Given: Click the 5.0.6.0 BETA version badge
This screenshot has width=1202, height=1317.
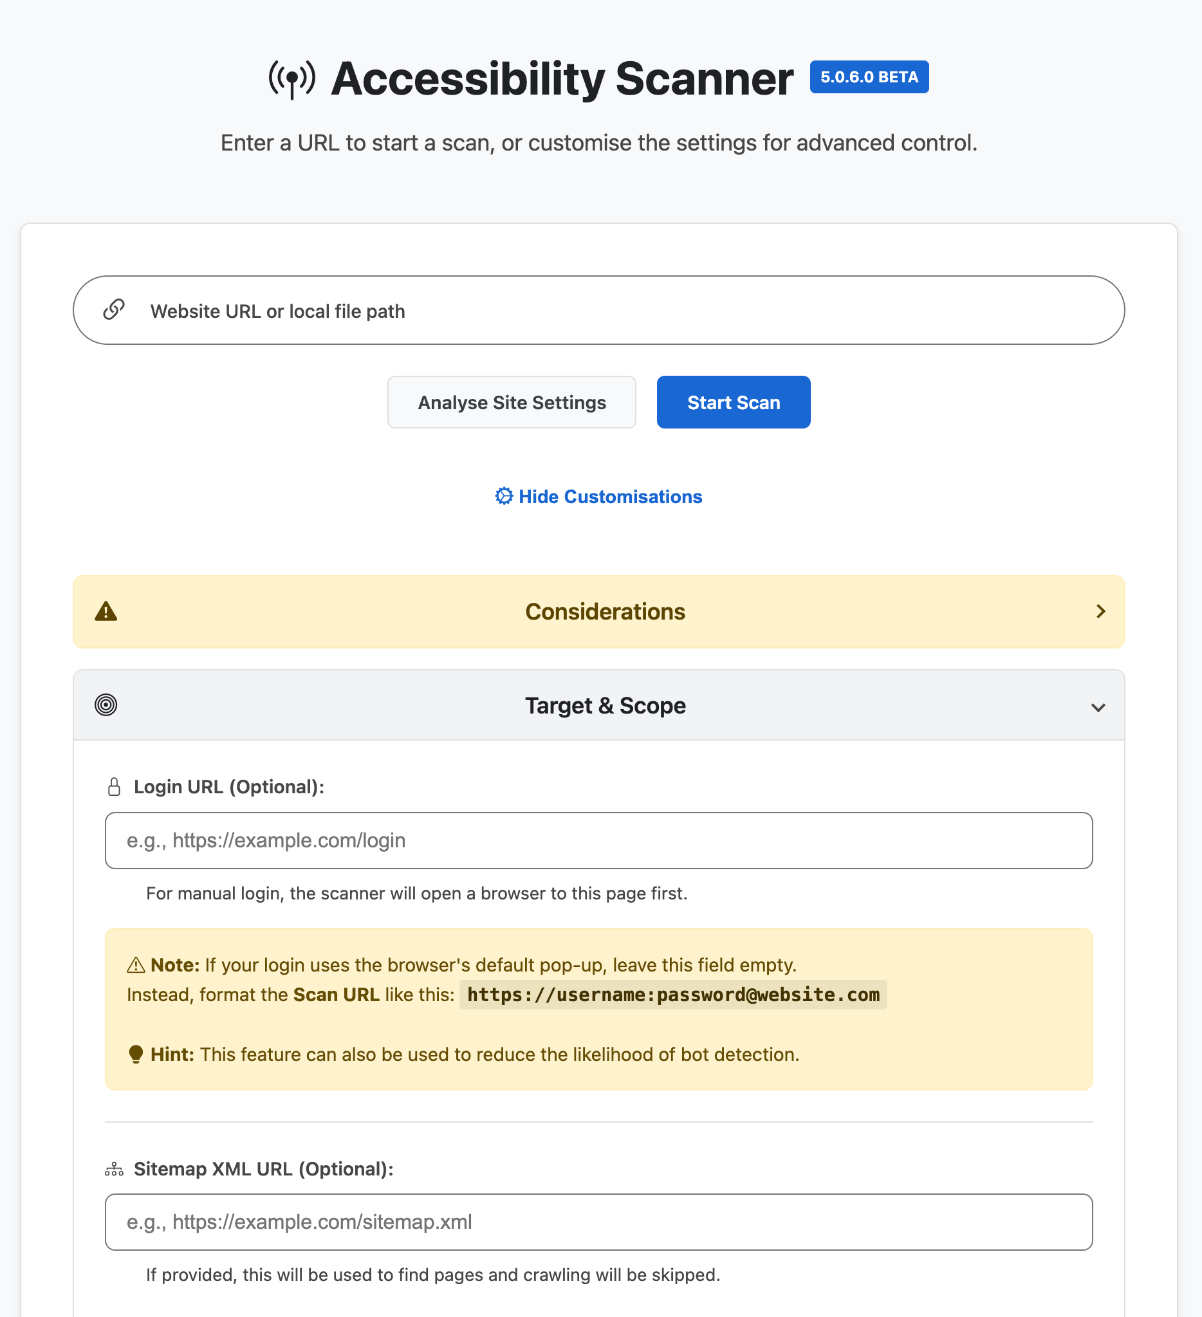Looking at the screenshot, I should click(869, 77).
